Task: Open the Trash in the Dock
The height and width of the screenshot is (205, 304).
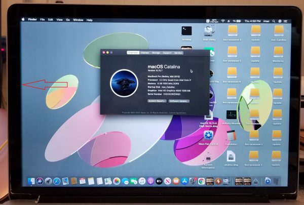Action: coord(277,181)
